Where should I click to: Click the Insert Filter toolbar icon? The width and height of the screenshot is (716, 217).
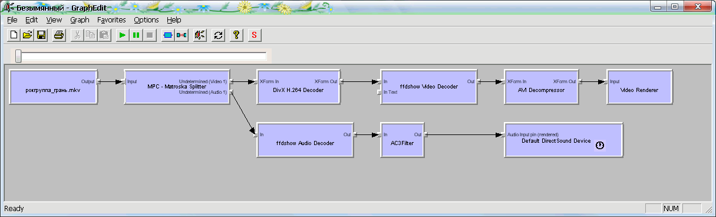point(167,35)
